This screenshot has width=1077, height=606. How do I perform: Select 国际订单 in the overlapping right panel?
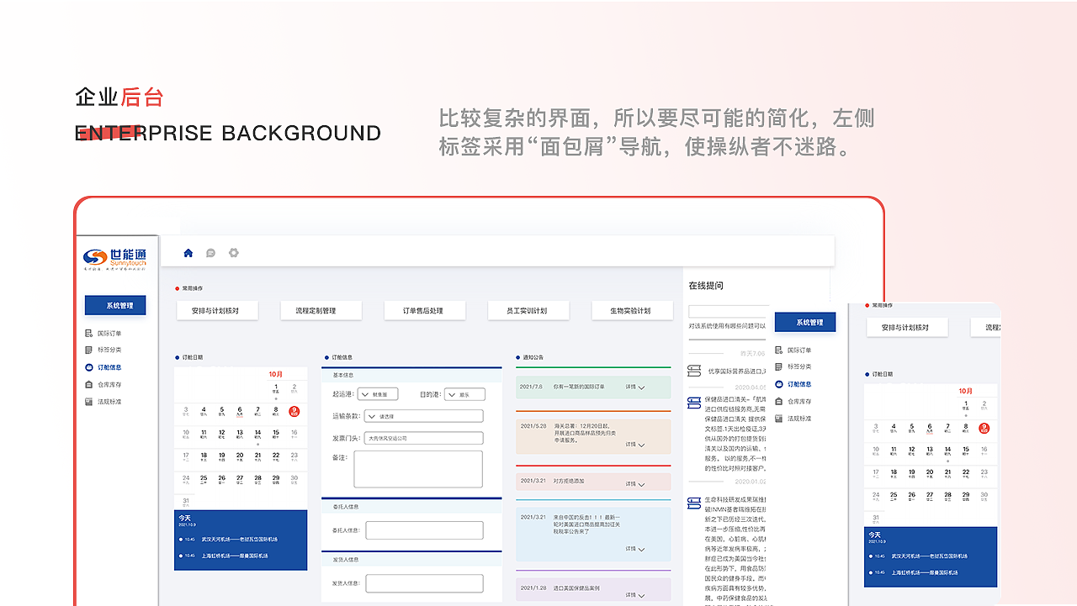(793, 350)
